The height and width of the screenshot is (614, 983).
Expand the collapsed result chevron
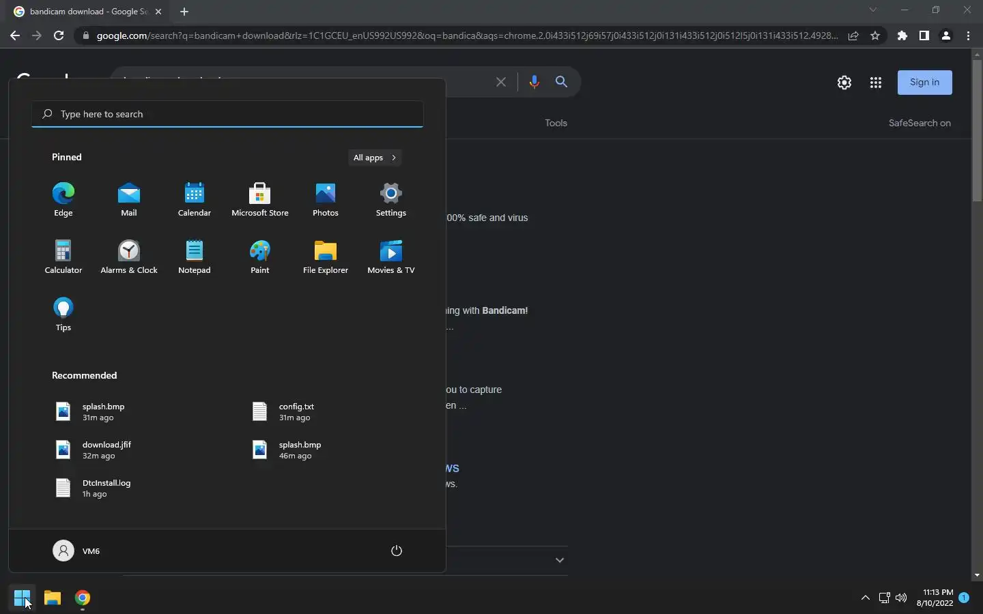tap(560, 560)
